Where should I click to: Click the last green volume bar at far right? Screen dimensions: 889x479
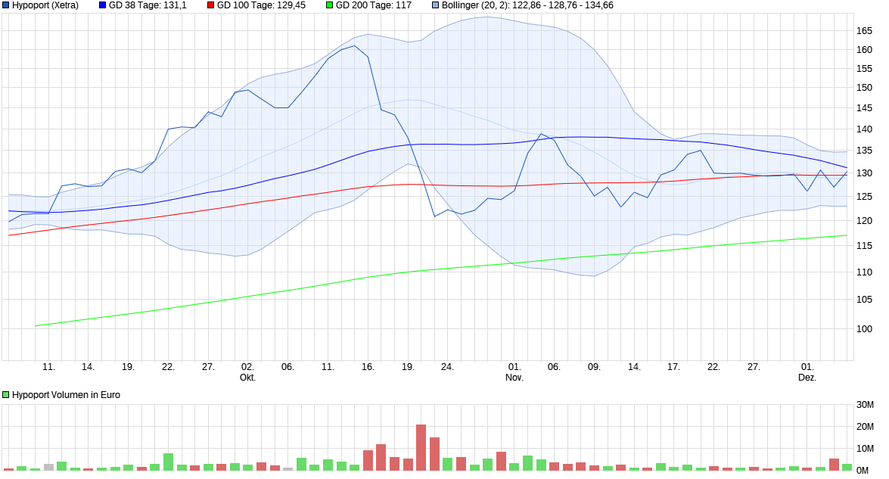tap(847, 467)
